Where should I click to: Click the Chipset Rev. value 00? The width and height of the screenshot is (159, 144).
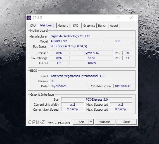click(x=127, y=53)
